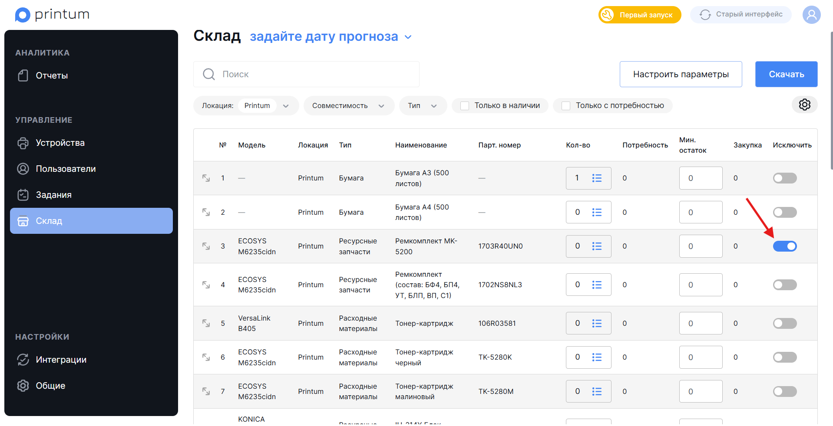Enable Только с потребностью checkbox
This screenshot has height=426, width=833.
[566, 105]
